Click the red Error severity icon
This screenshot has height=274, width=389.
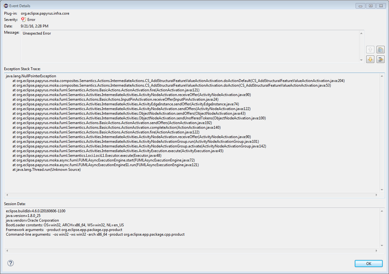[x=23, y=19]
